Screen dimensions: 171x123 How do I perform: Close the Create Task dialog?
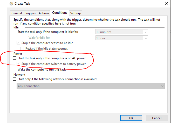tap(166, 3)
